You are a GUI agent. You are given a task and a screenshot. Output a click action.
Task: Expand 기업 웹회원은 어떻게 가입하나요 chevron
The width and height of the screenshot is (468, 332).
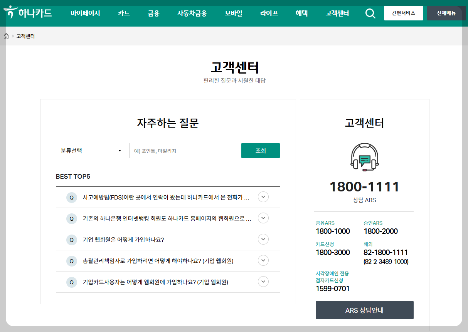pos(263,239)
